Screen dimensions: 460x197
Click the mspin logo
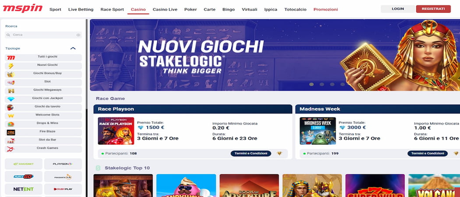click(x=23, y=8)
